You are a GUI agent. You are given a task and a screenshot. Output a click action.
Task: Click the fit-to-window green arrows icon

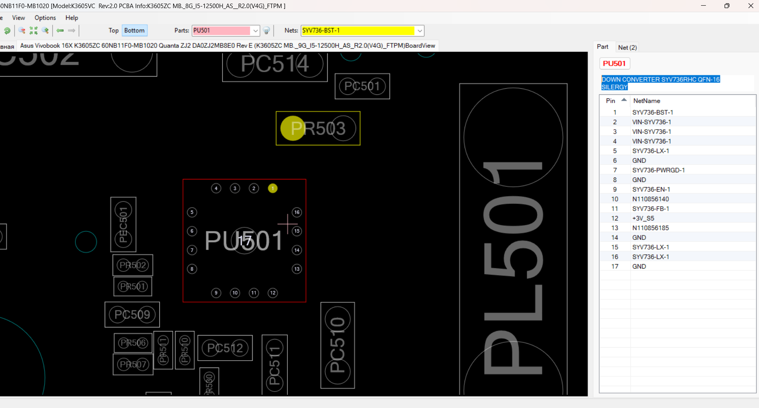34,31
